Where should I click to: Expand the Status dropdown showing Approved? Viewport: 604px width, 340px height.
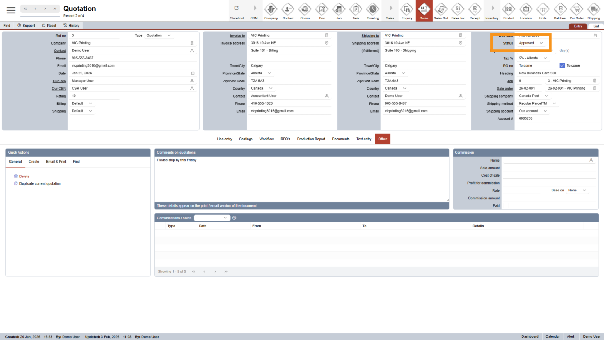(531, 43)
